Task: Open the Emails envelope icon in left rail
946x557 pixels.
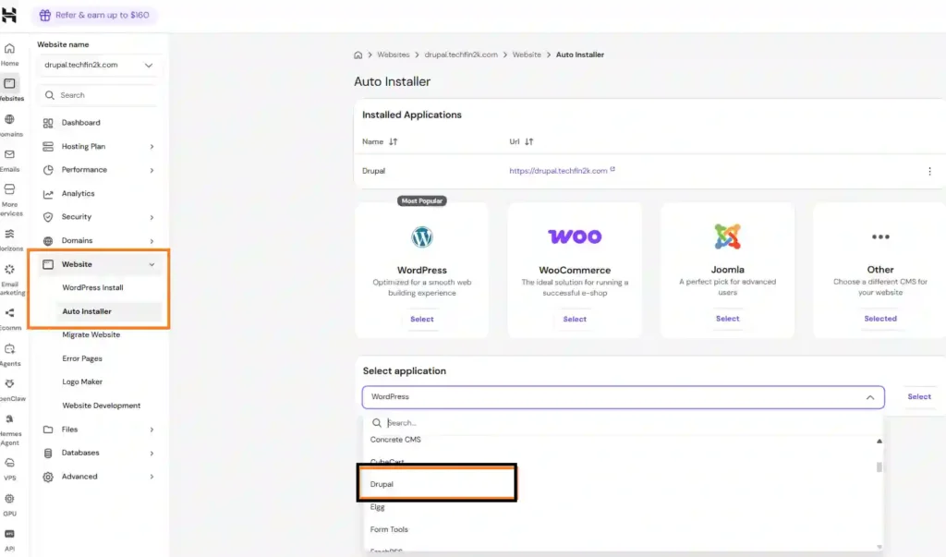Action: (x=9, y=154)
